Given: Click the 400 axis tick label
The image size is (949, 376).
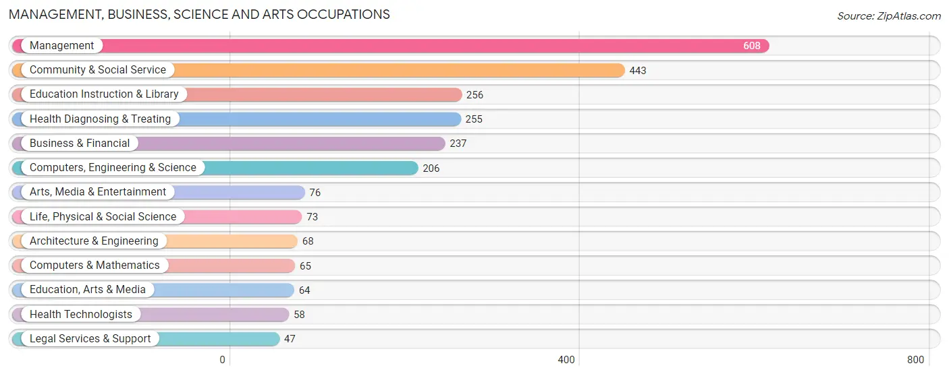Looking at the screenshot, I should click(x=566, y=360).
